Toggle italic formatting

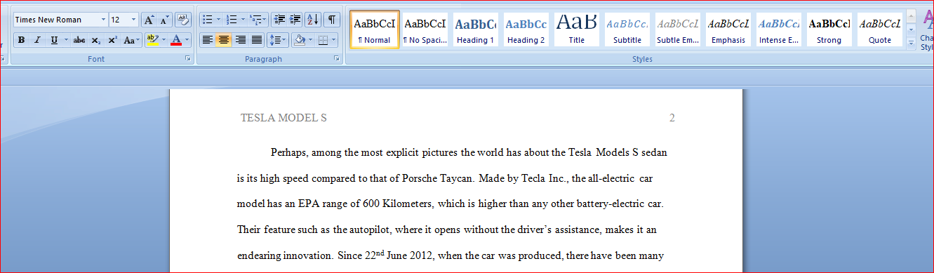37,40
